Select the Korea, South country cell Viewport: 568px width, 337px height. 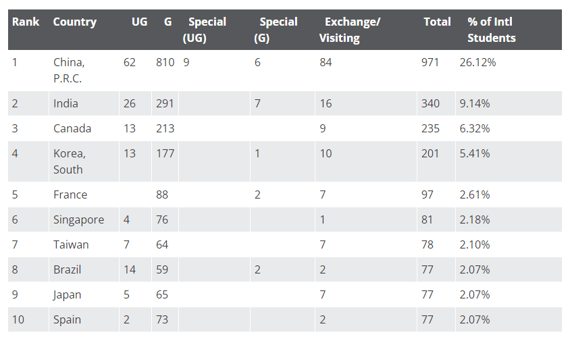click(70, 161)
